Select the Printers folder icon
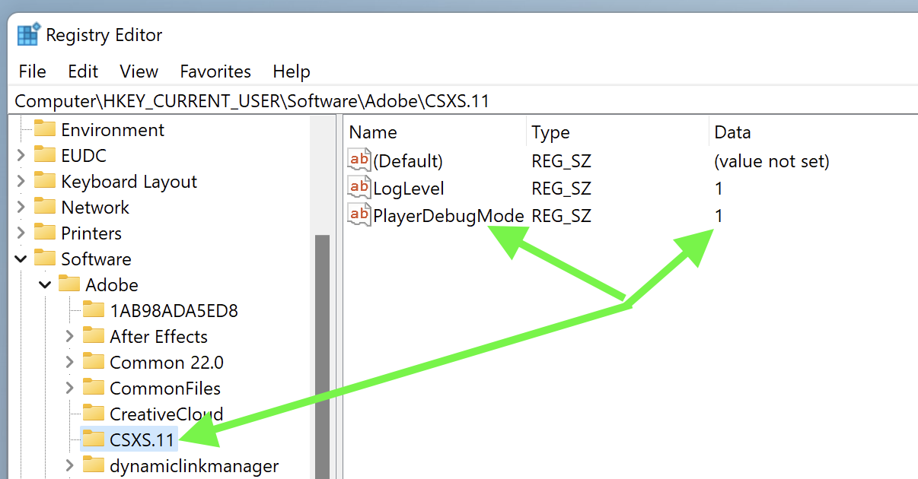This screenshot has height=479, width=918. click(x=45, y=233)
